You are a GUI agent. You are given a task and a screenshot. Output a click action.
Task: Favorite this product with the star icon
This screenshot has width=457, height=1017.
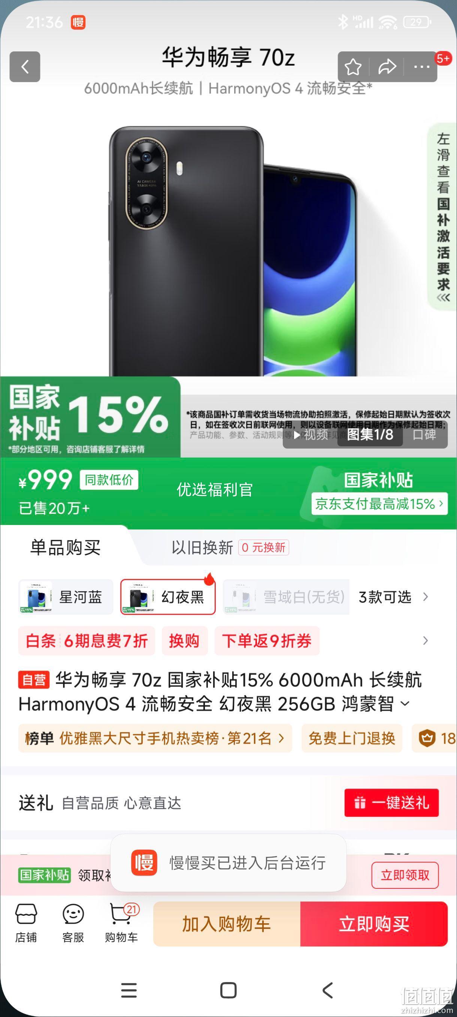click(x=353, y=67)
